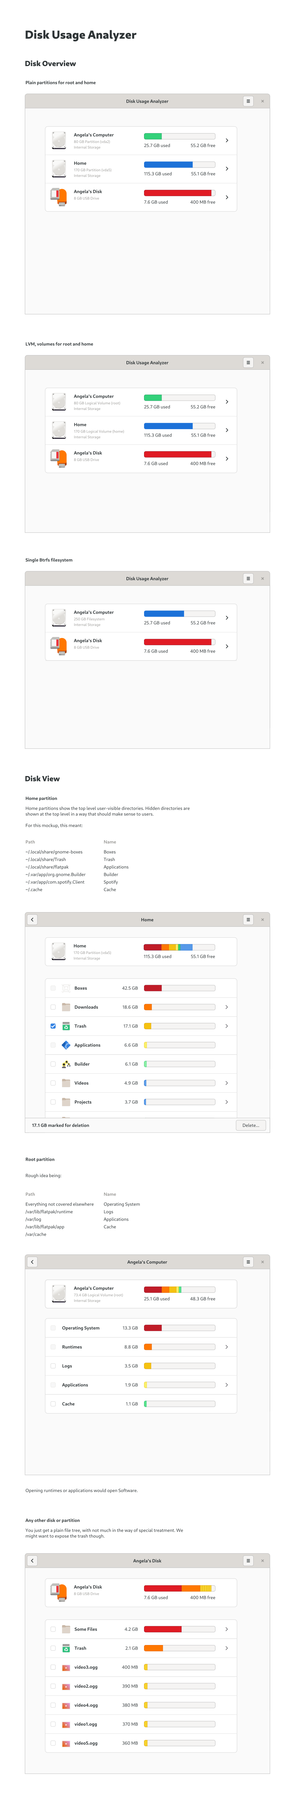298x1805 pixels.
Task: Uncheck the Trash checkbox in Home window
Action: [53, 1026]
